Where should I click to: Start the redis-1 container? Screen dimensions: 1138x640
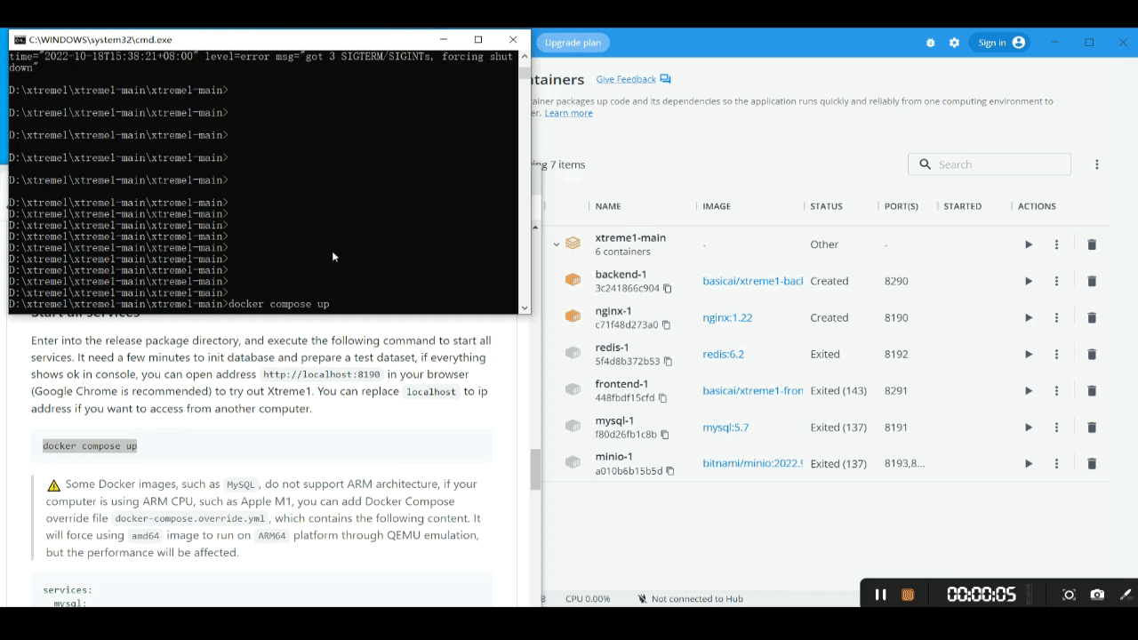coord(1029,354)
